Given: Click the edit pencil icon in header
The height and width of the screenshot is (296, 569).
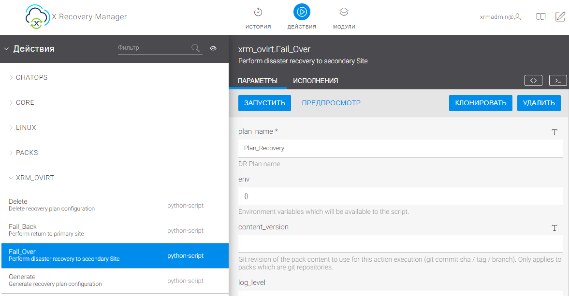Looking at the screenshot, I should [x=560, y=17].
